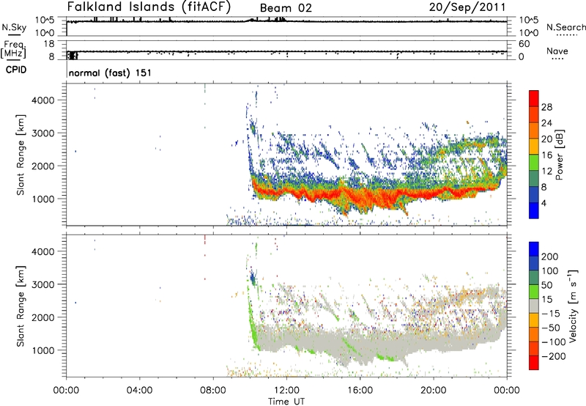Click the '12:00' time tick label
The width and height of the screenshot is (586, 406).
pos(286,390)
